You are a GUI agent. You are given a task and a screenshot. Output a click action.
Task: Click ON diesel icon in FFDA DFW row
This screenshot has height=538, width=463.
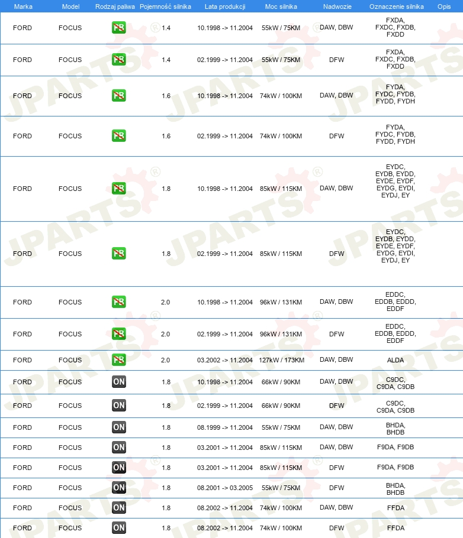point(118,528)
